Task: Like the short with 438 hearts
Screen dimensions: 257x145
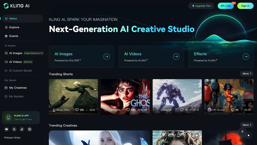Action: tap(128, 110)
